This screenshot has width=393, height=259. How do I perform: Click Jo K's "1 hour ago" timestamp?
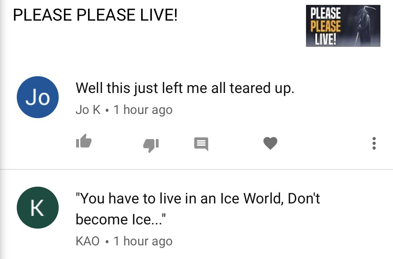143,110
